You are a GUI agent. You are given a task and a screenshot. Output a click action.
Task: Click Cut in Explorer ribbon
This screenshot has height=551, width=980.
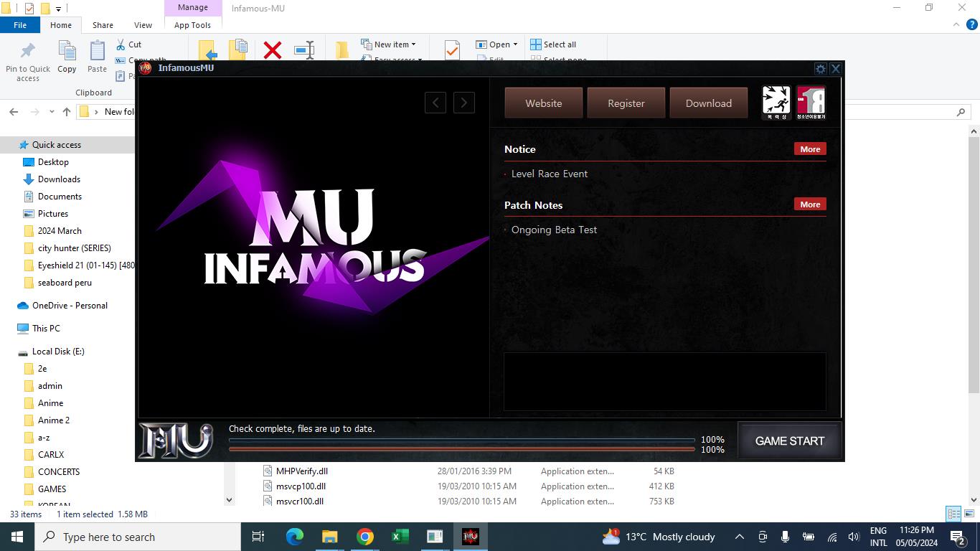coord(129,44)
